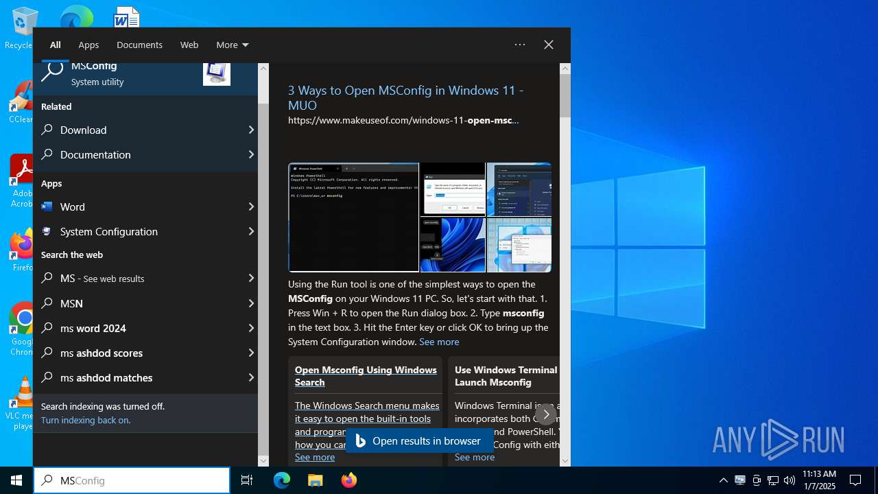
Task: Click the volume speaker tray icon
Action: point(790,480)
